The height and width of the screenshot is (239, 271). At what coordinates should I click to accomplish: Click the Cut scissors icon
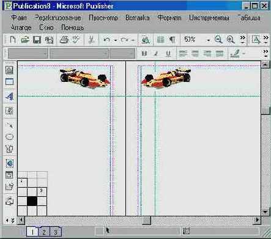(x=91, y=40)
